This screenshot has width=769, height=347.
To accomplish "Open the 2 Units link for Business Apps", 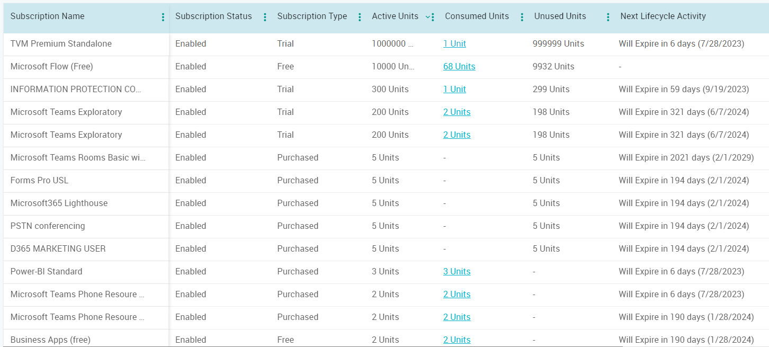I will 457,340.
